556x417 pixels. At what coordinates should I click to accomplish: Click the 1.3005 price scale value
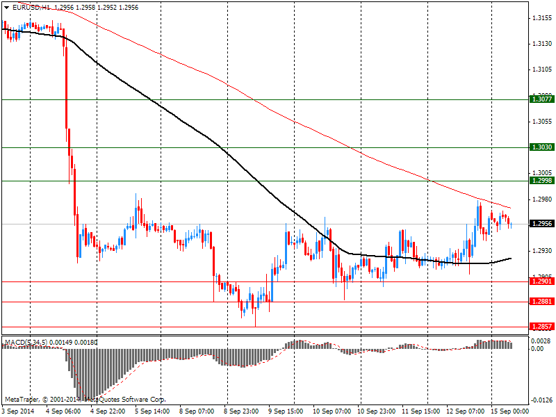click(x=542, y=172)
